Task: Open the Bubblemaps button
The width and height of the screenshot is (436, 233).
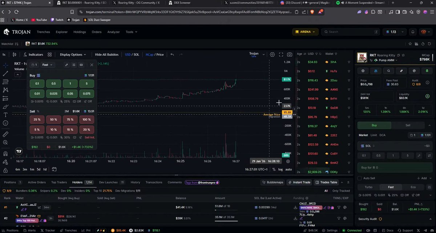Action: pyautogui.click(x=272, y=182)
